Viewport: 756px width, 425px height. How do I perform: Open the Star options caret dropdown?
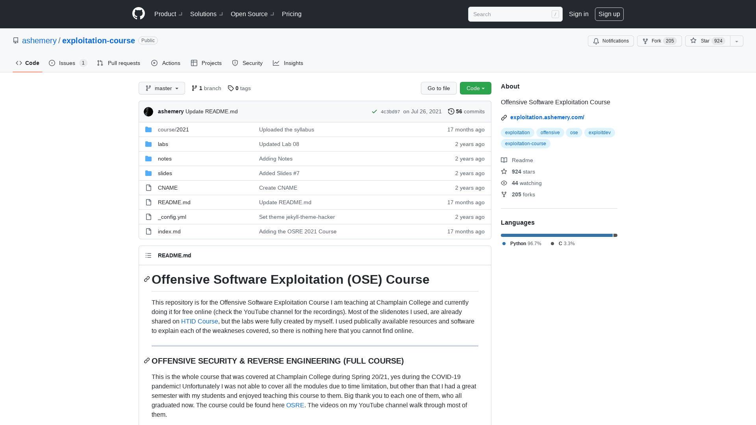736,41
